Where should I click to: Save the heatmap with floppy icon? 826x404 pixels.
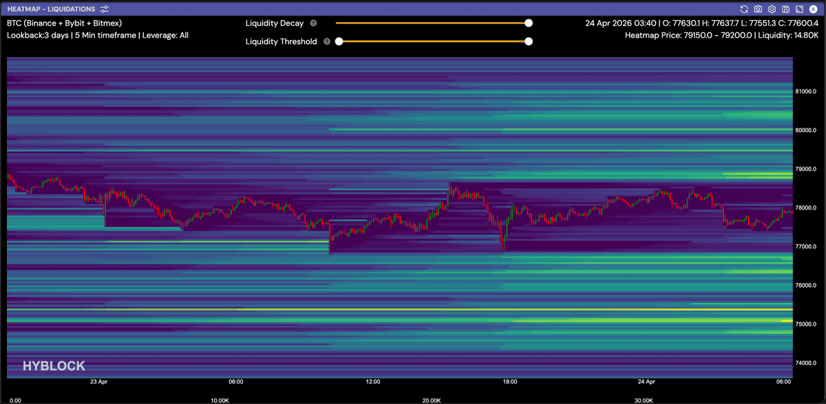pos(785,9)
